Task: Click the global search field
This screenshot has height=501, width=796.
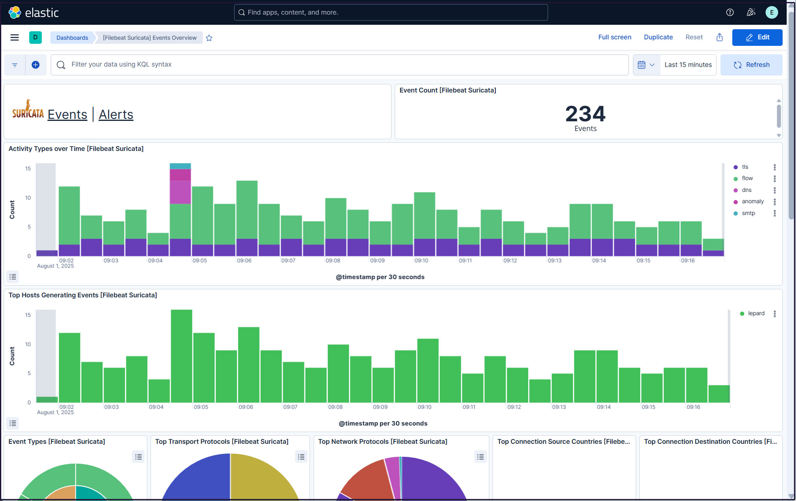Action: tap(391, 13)
